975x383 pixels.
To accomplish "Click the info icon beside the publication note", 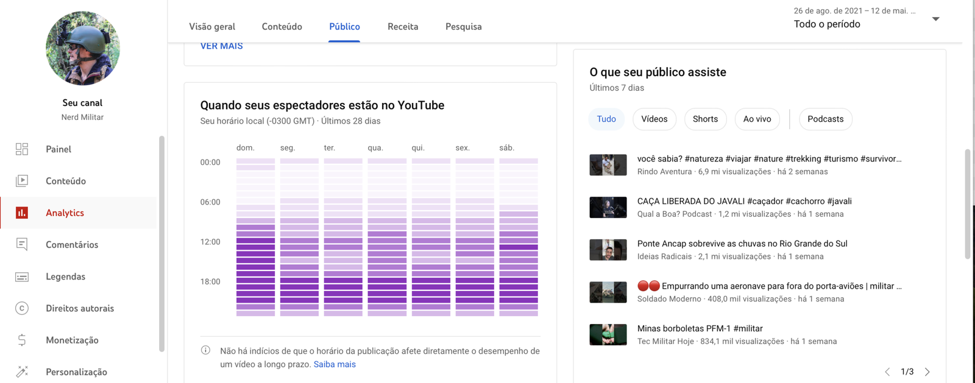I will (206, 350).
